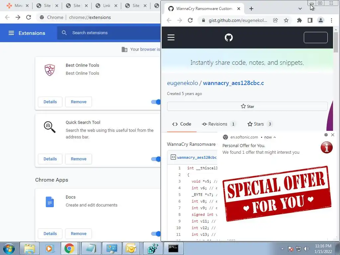This screenshot has height=255, width=340.
Task: Star the gist with the Star button
Action: click(247, 107)
